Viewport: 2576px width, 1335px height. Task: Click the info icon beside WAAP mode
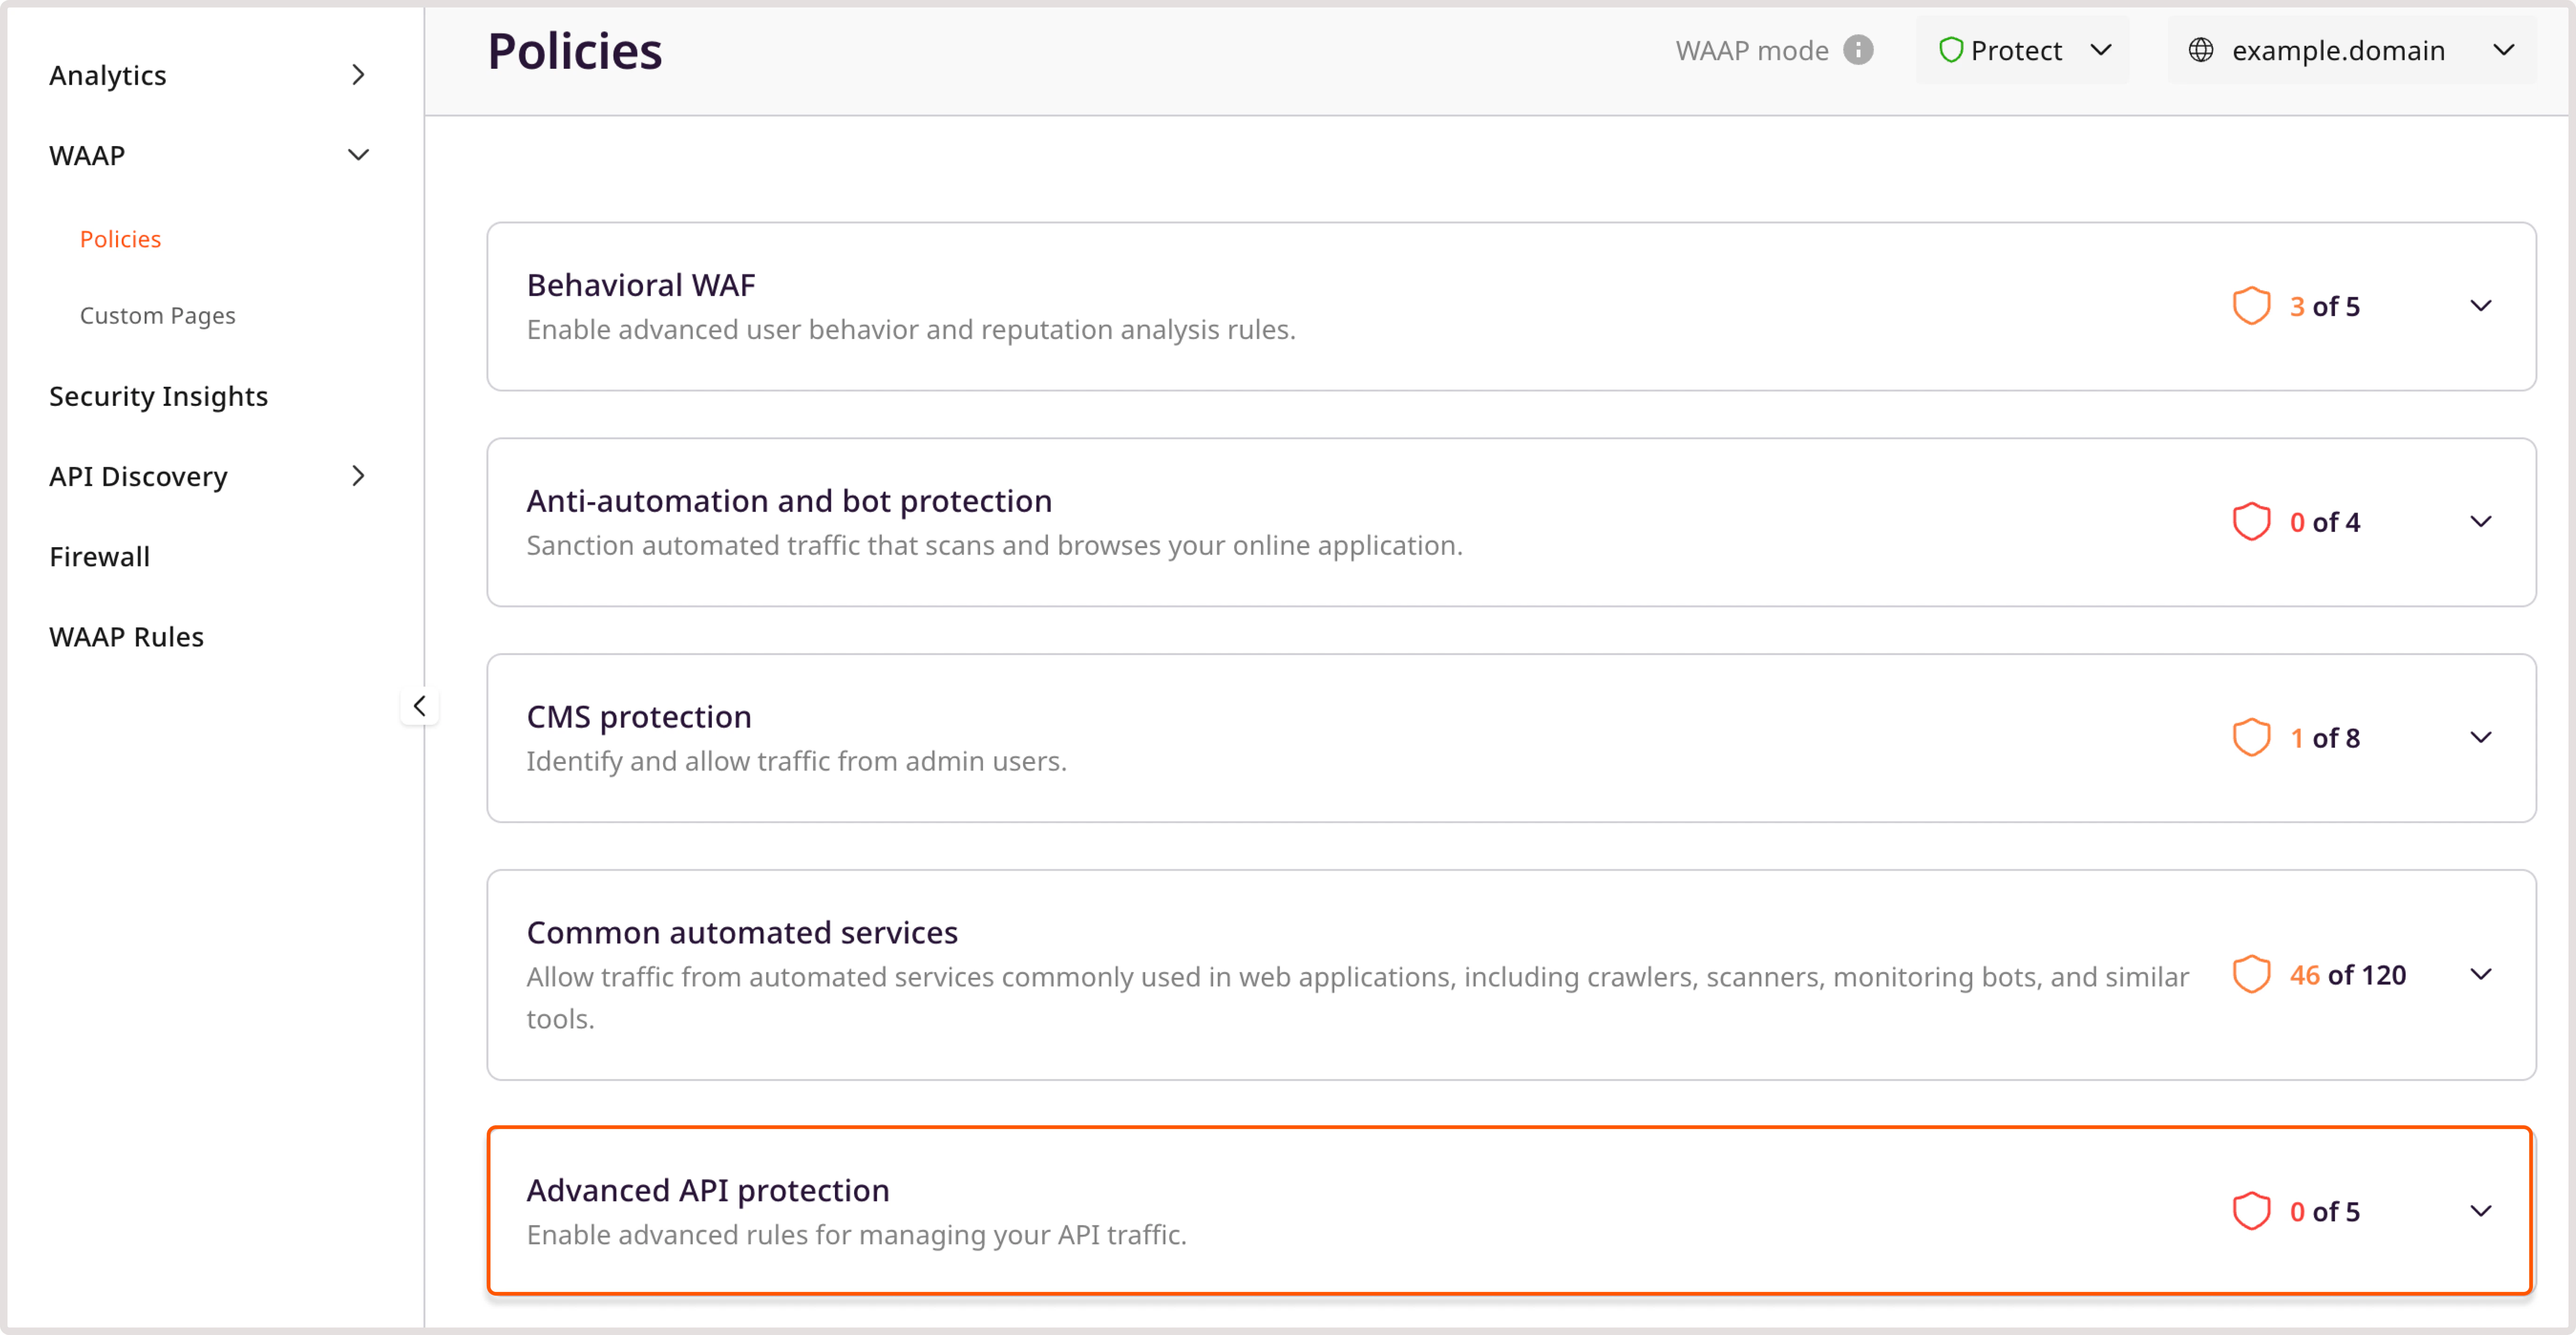click(1859, 50)
